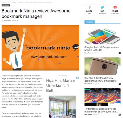Click the Tech Reviews category tag
The width and height of the screenshot is (123, 118).
pyautogui.click(x=6, y=5)
